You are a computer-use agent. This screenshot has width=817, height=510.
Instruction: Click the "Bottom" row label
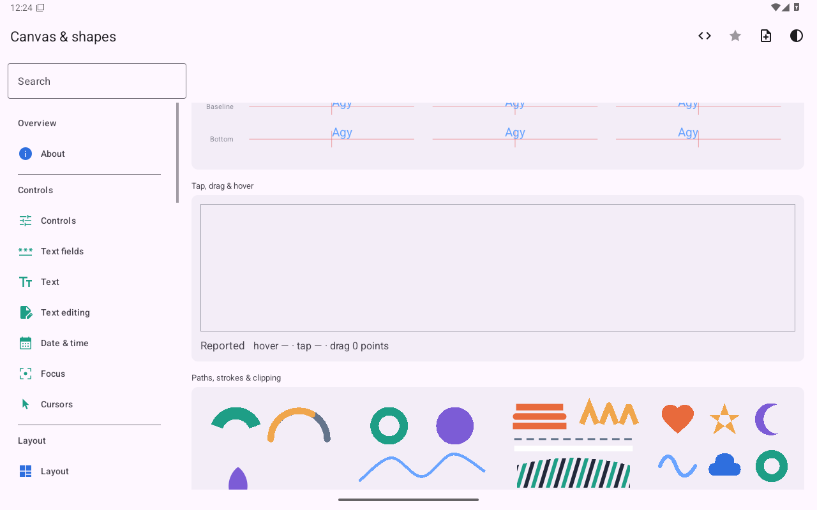[221, 139]
